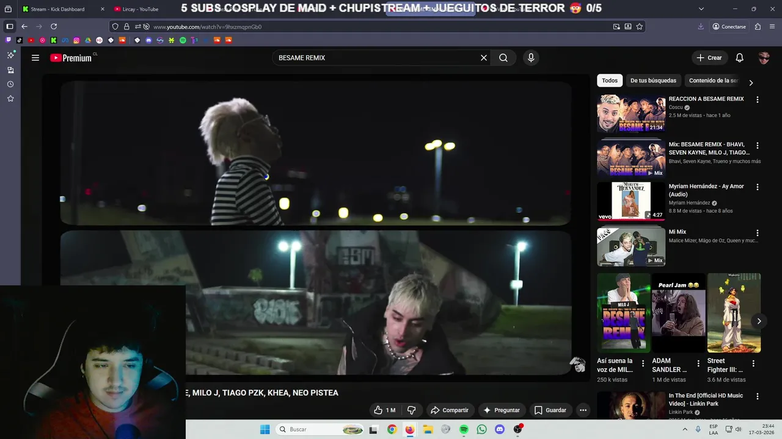The height and width of the screenshot is (439, 782).
Task: Open the Discord bookmark
Action: 148,40
